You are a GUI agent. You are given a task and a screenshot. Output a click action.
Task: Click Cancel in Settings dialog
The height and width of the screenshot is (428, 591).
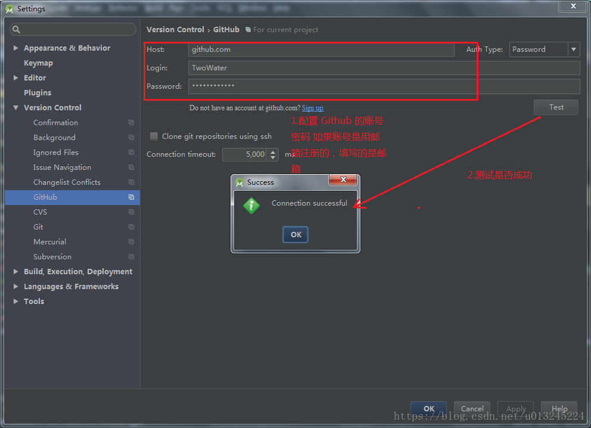click(472, 409)
